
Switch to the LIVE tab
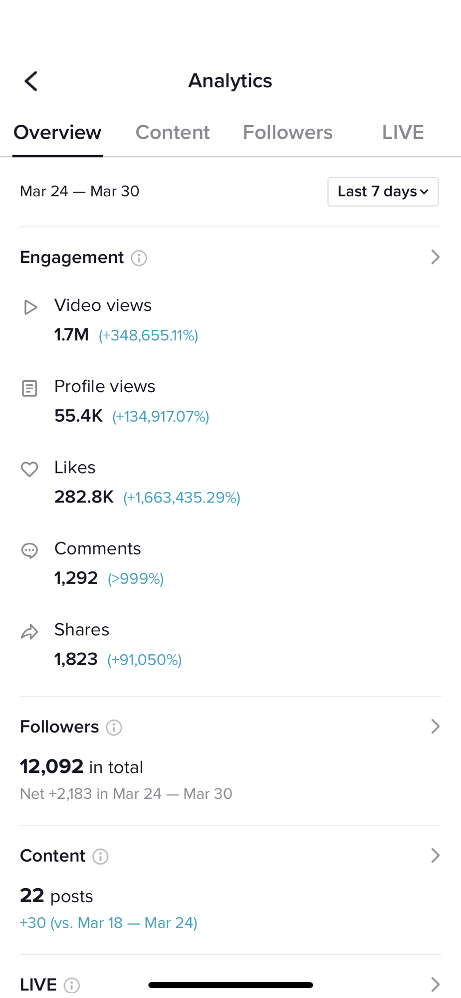pos(403,133)
